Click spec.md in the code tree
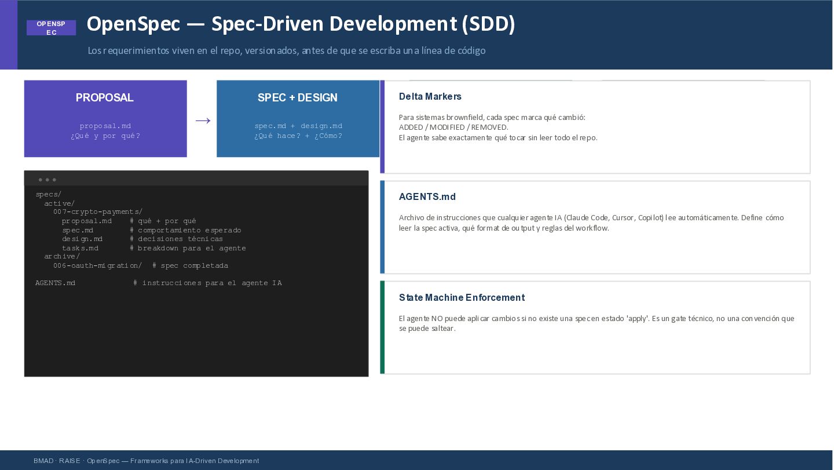 click(x=78, y=230)
